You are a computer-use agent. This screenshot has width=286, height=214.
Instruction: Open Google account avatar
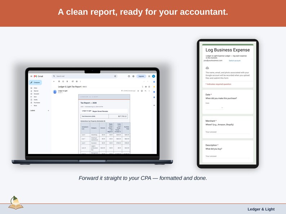153,76
